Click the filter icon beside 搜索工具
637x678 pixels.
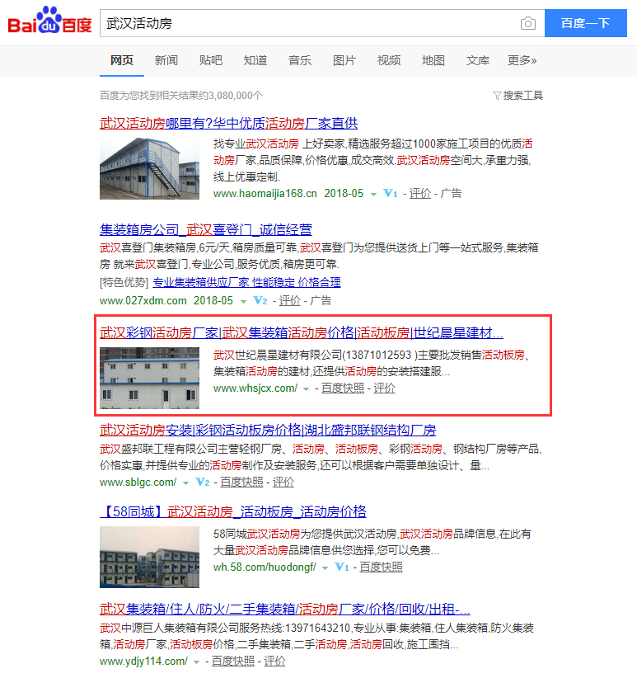(x=497, y=96)
